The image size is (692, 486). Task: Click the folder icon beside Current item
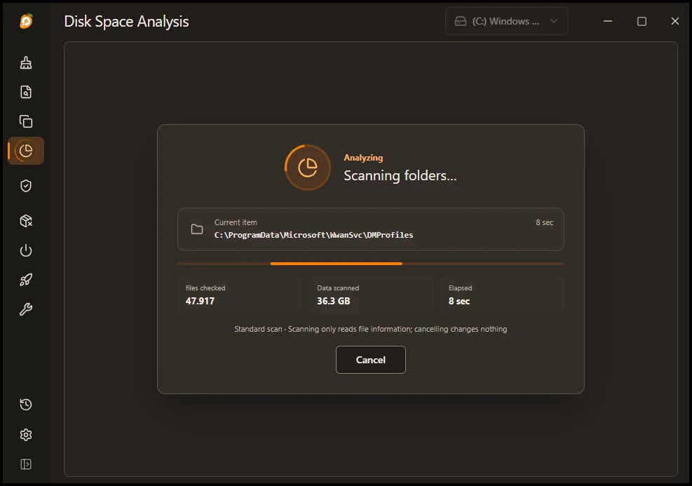point(197,229)
